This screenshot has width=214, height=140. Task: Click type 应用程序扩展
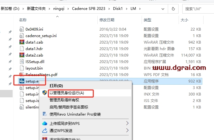click(x=155, y=62)
